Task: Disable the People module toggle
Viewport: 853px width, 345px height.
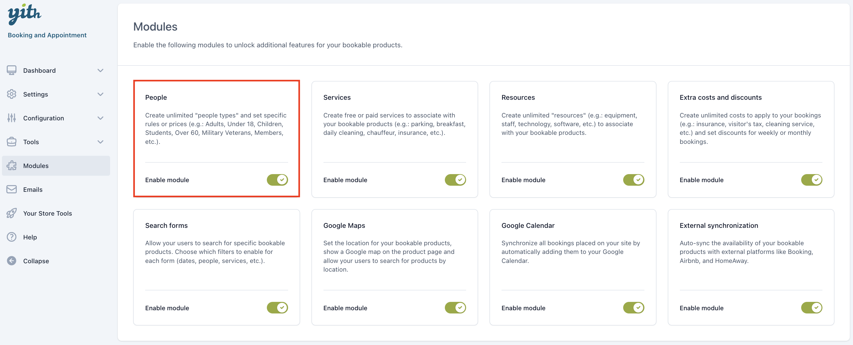Action: click(x=277, y=180)
